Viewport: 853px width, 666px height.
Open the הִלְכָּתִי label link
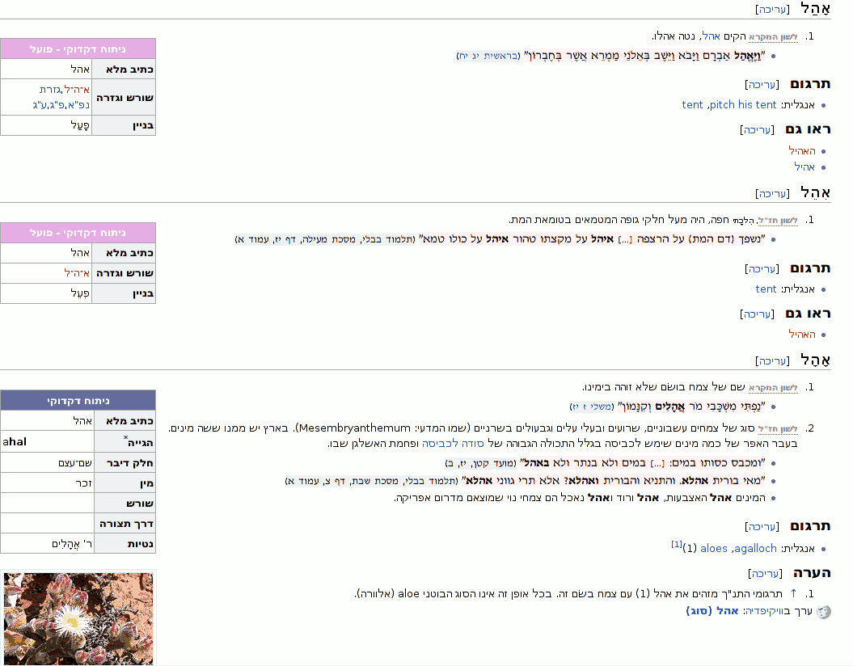tap(743, 221)
